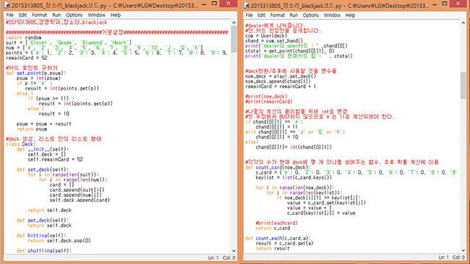The width and height of the screenshot is (470, 264).
Task: Open Edit menu in right IDLE window
Action: [x=261, y=15]
